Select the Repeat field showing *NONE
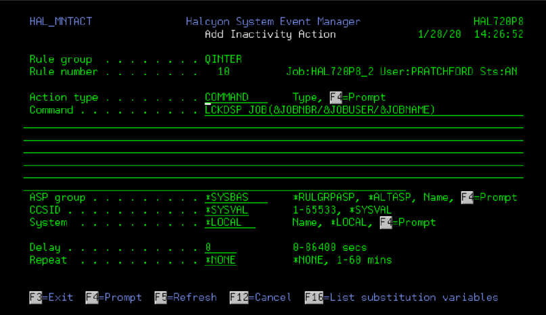This screenshot has height=315, width=546. pos(221,260)
